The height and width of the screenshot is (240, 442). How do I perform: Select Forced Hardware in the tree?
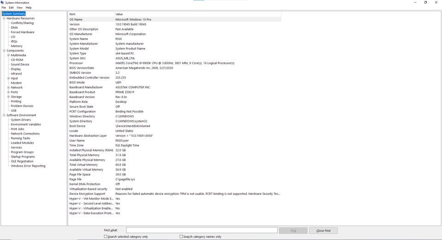tap(23, 32)
